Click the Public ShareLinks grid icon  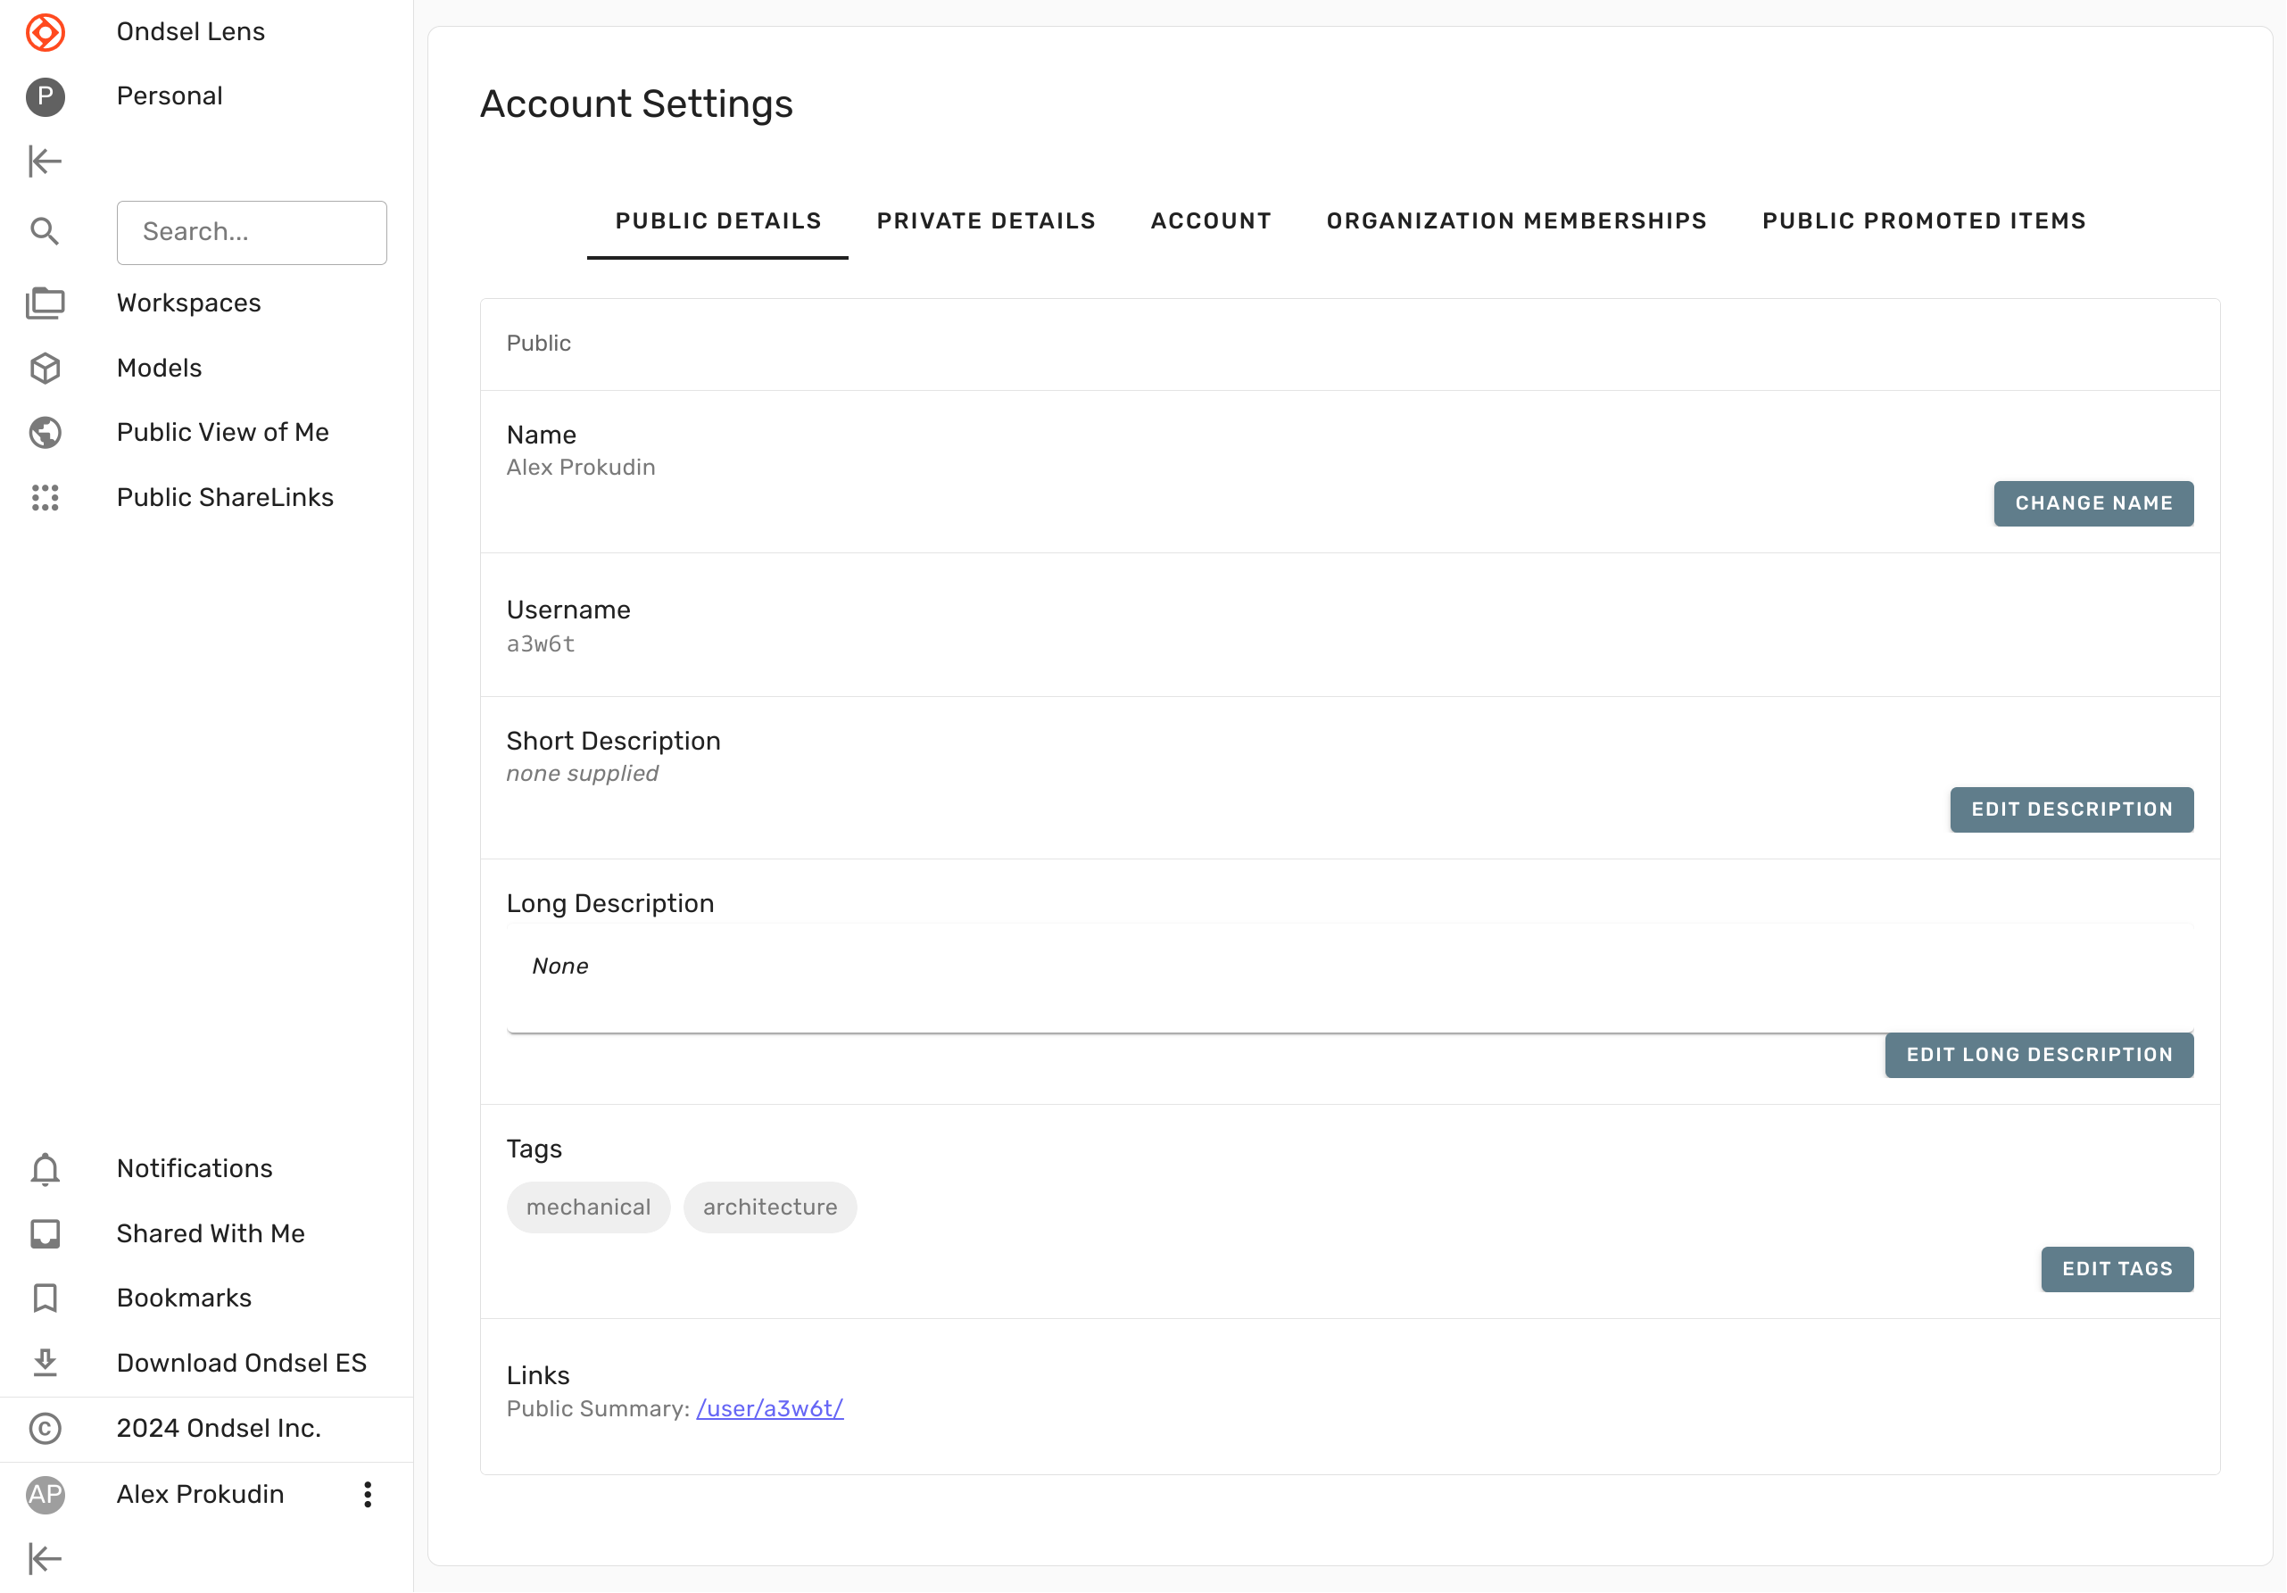(x=45, y=497)
